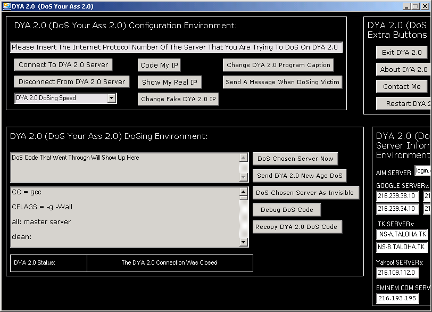Select the 216.239.38.10 Google server field

tap(397, 196)
